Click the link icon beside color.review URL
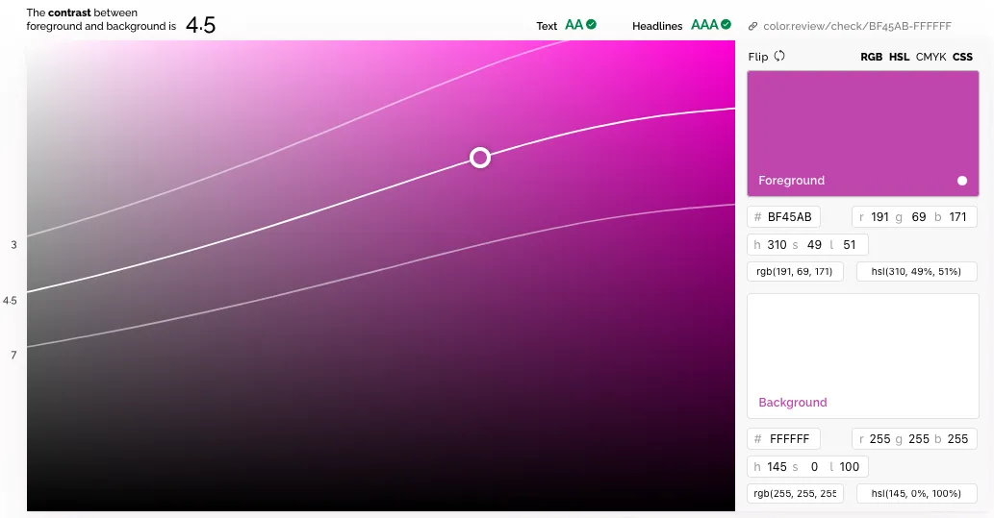 pyautogui.click(x=752, y=26)
